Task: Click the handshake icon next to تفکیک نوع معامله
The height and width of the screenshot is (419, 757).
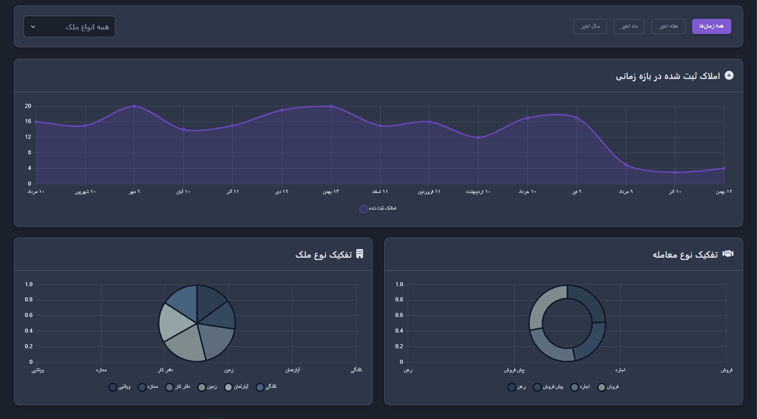Action: click(x=728, y=254)
